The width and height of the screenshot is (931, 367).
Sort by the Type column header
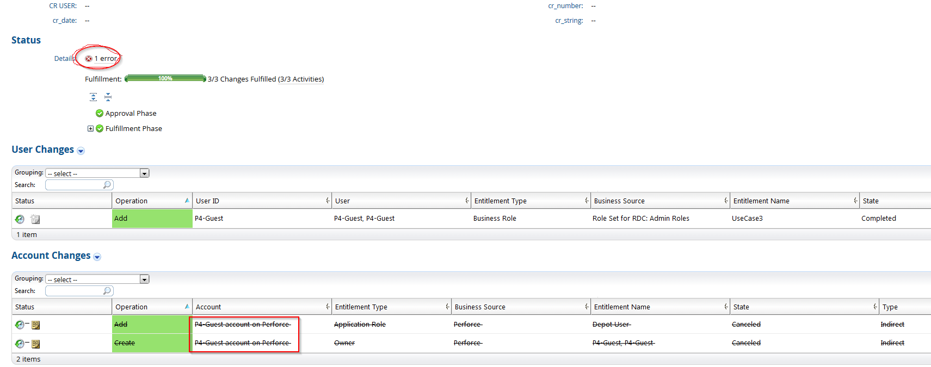pos(905,307)
